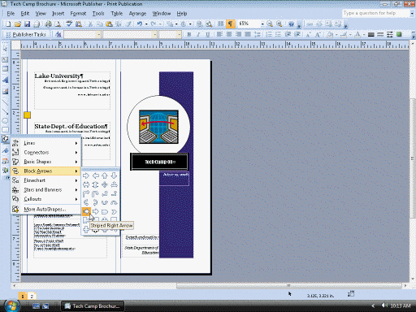Click the New publication icon
Screen dimensions: 416x312
coord(8,24)
